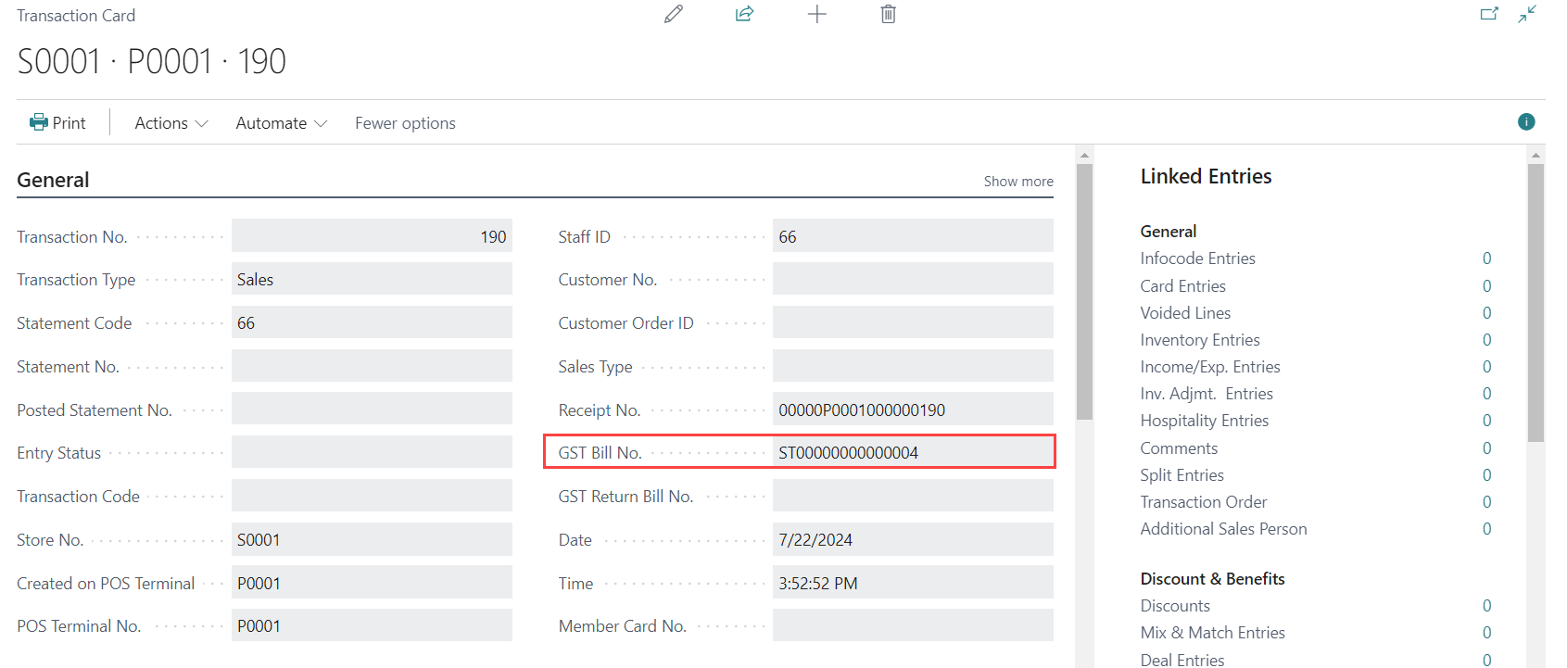
Task: Toggle the info FactBox pane icon
Action: point(1526,122)
